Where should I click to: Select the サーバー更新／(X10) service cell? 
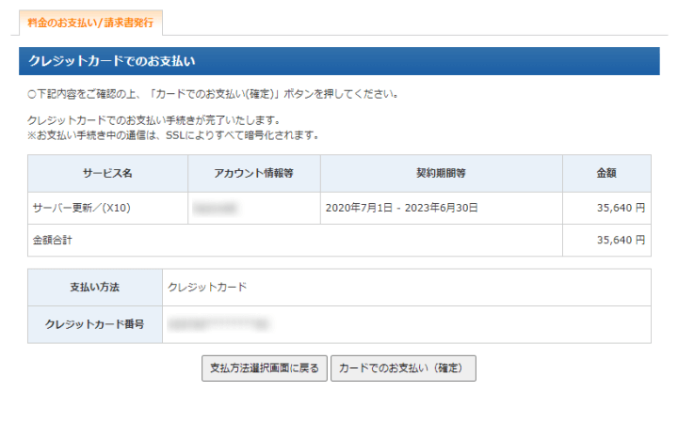point(107,208)
